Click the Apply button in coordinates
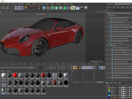The height and width of the screenshot is (99, 132). click(x=100, y=82)
